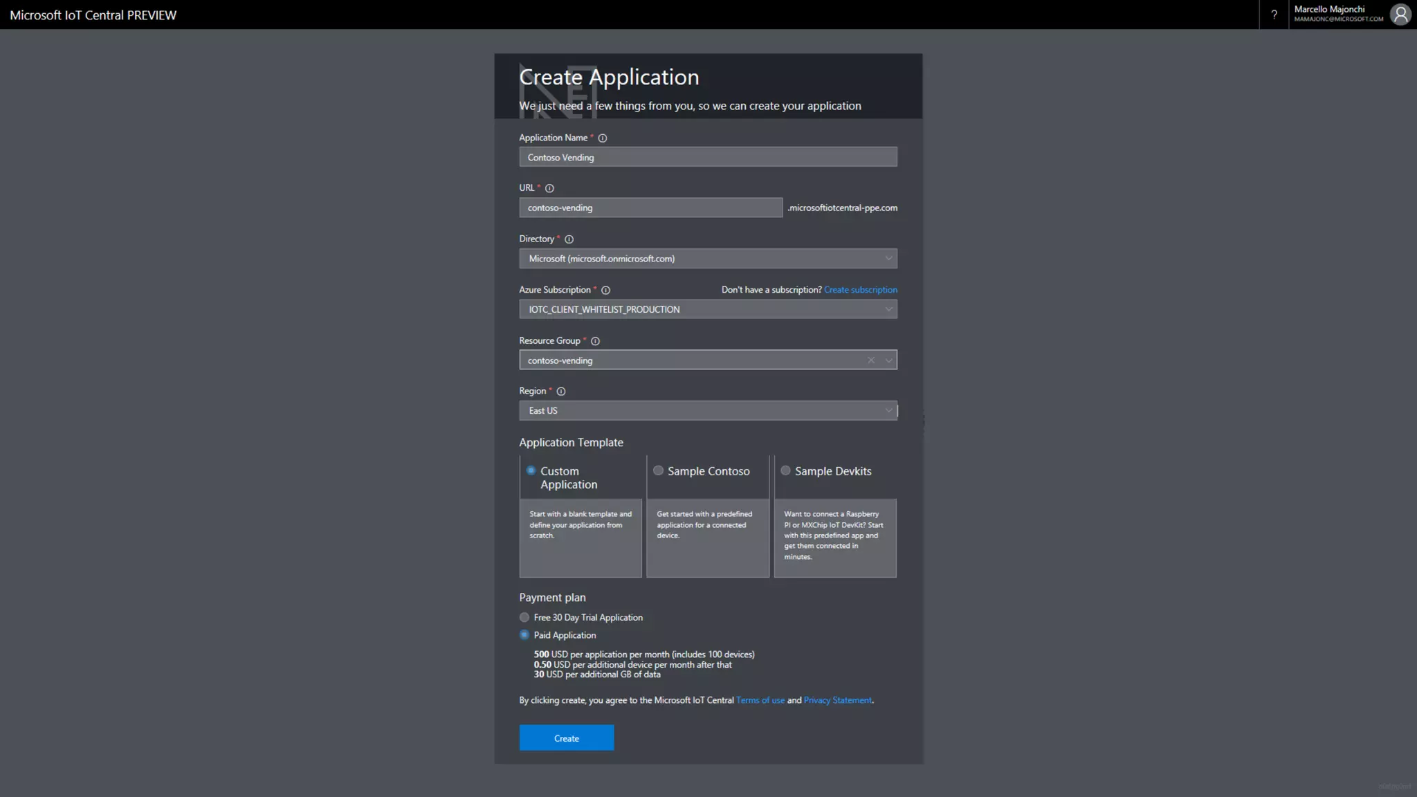Click info icon beside URL label
The image size is (1417, 797).
pyautogui.click(x=549, y=188)
